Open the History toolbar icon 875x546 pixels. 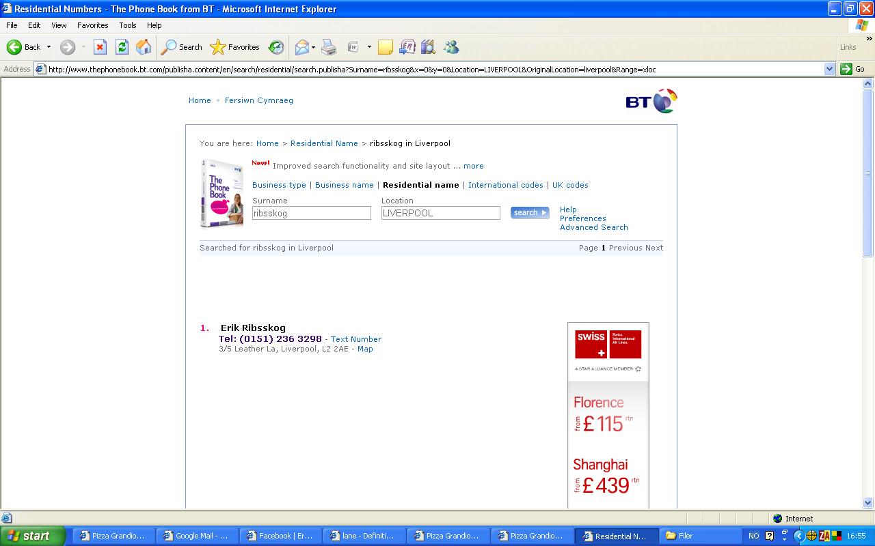276,47
